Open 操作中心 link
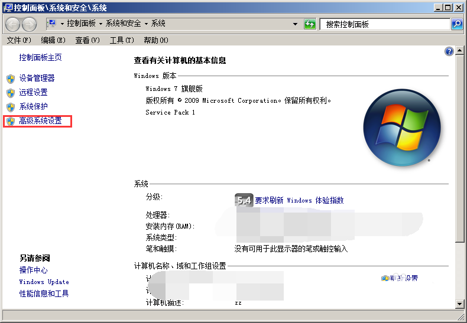The width and height of the screenshot is (467, 323). pos(33,270)
